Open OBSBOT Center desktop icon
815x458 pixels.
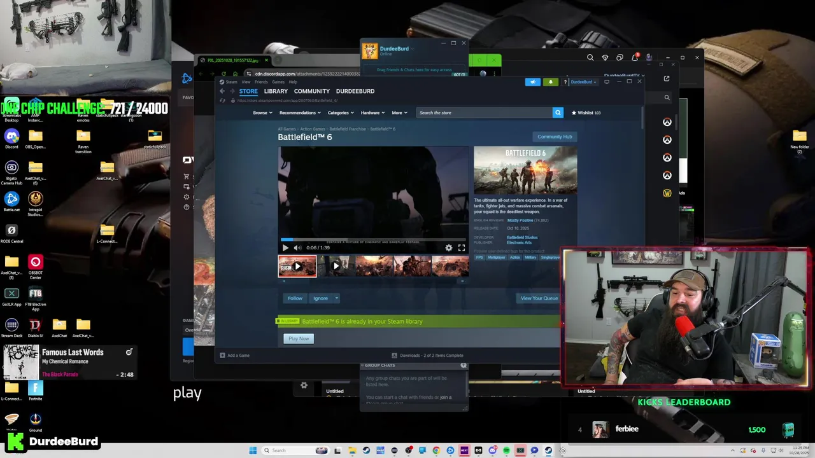click(36, 266)
